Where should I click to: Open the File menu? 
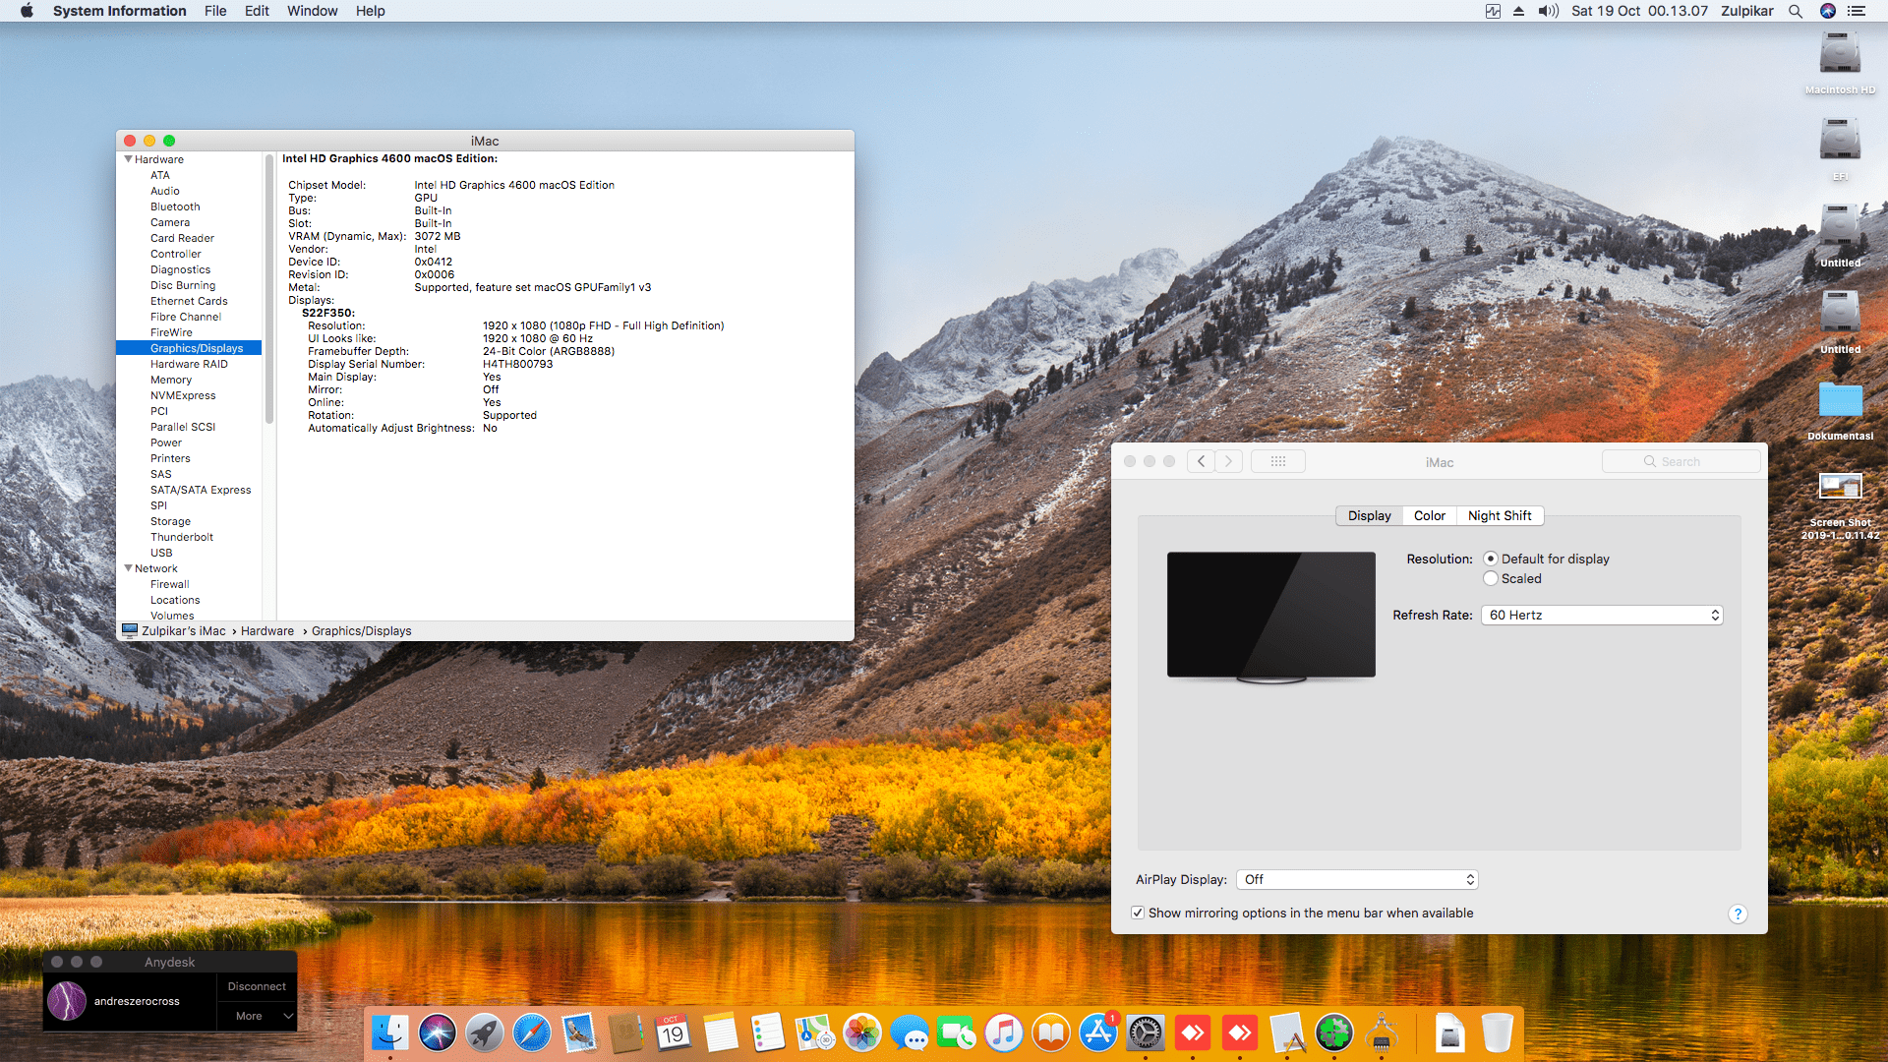215,11
